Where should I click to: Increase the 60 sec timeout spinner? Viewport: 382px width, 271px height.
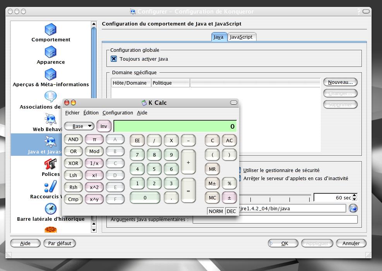pos(355,195)
